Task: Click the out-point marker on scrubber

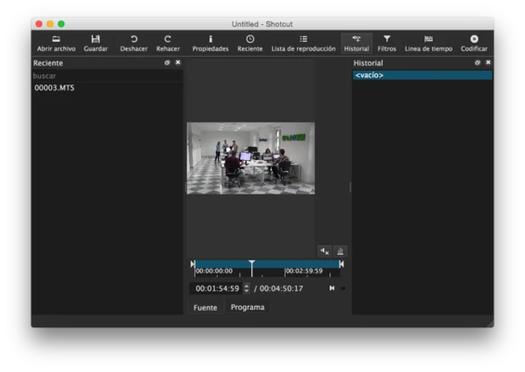Action: click(x=342, y=264)
